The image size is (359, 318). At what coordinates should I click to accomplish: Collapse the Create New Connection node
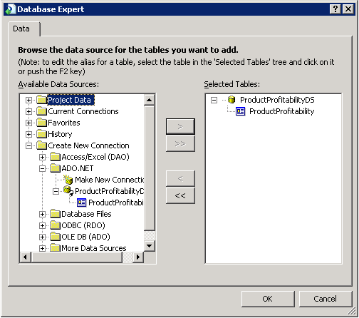coord(28,145)
